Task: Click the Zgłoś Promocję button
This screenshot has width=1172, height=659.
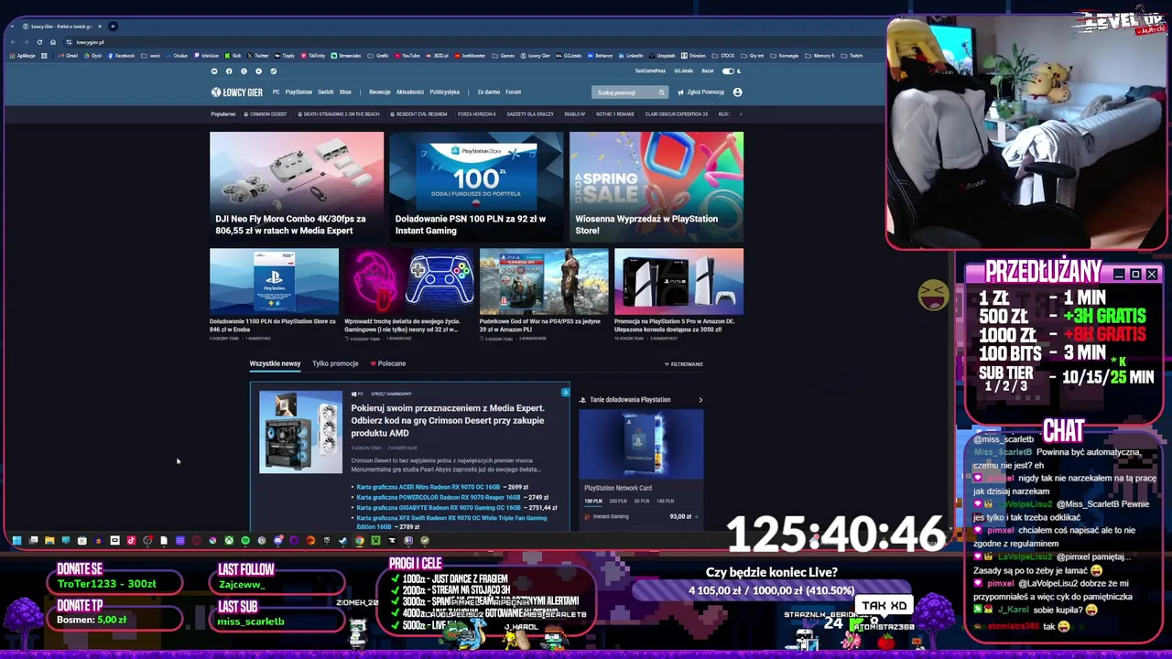Action: click(700, 92)
